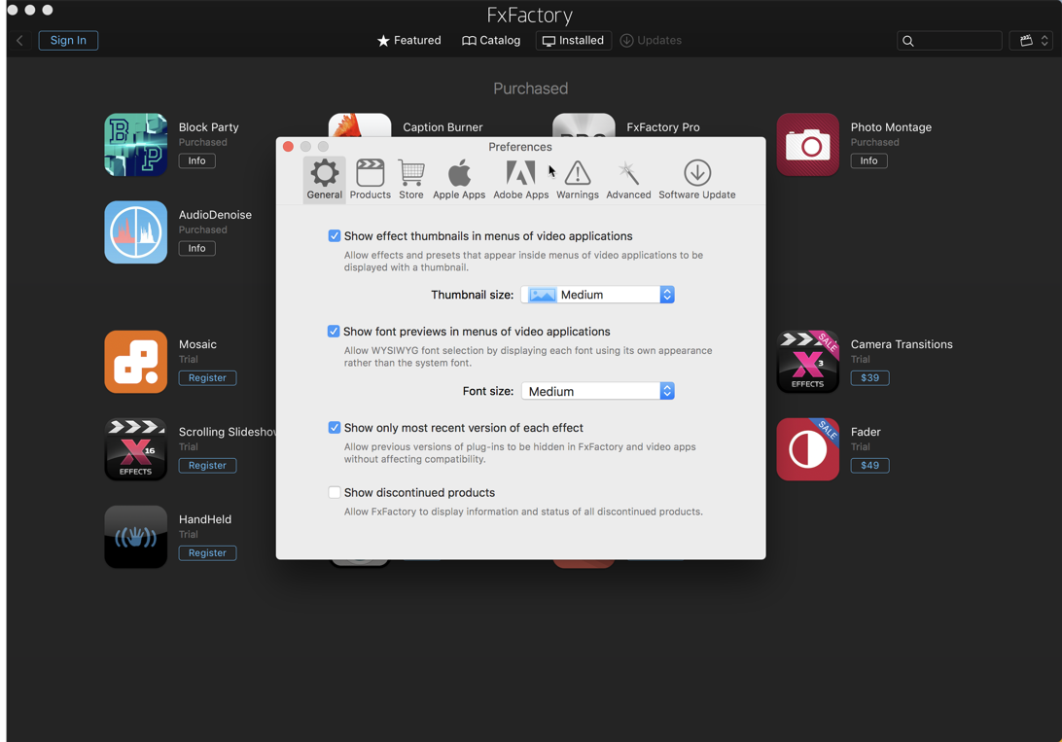This screenshot has width=1062, height=742.
Task: Click the Block Party app icon
Action: point(136,145)
